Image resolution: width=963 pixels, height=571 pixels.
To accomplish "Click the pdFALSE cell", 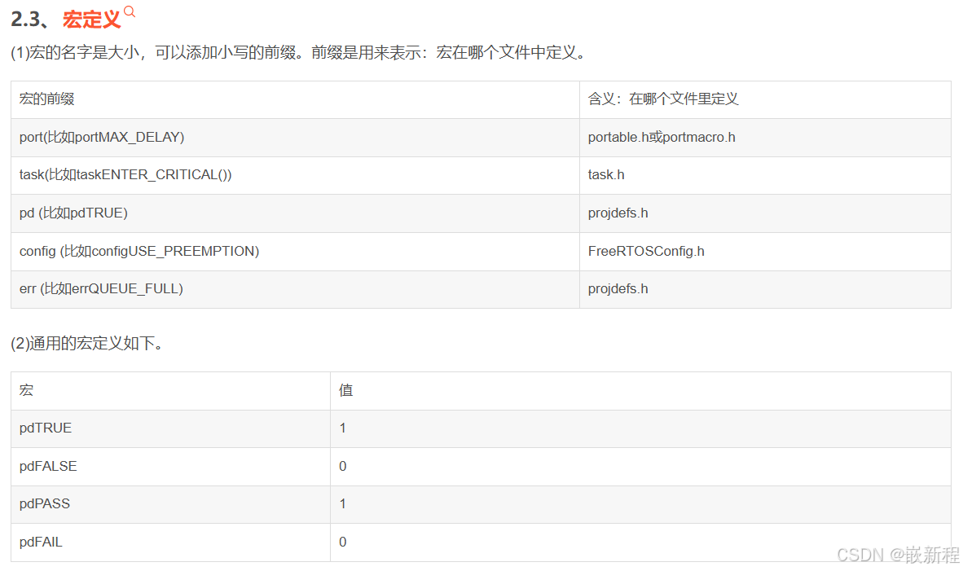I will coord(171,467).
